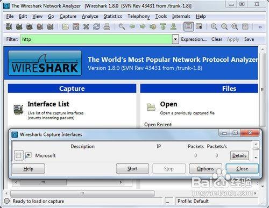269x208 pixels.
Task: Open a capture file via folder icon
Action: (66, 27)
